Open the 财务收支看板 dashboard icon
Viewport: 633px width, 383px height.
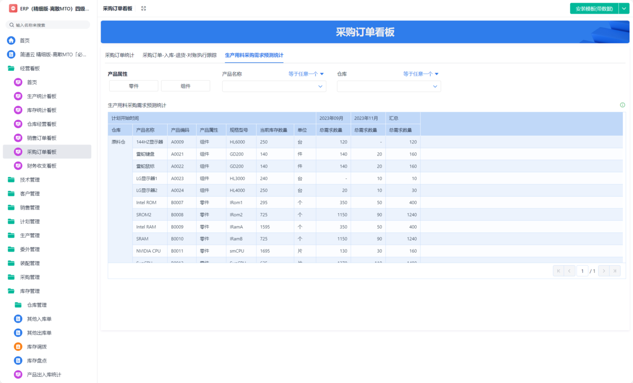(x=17, y=165)
